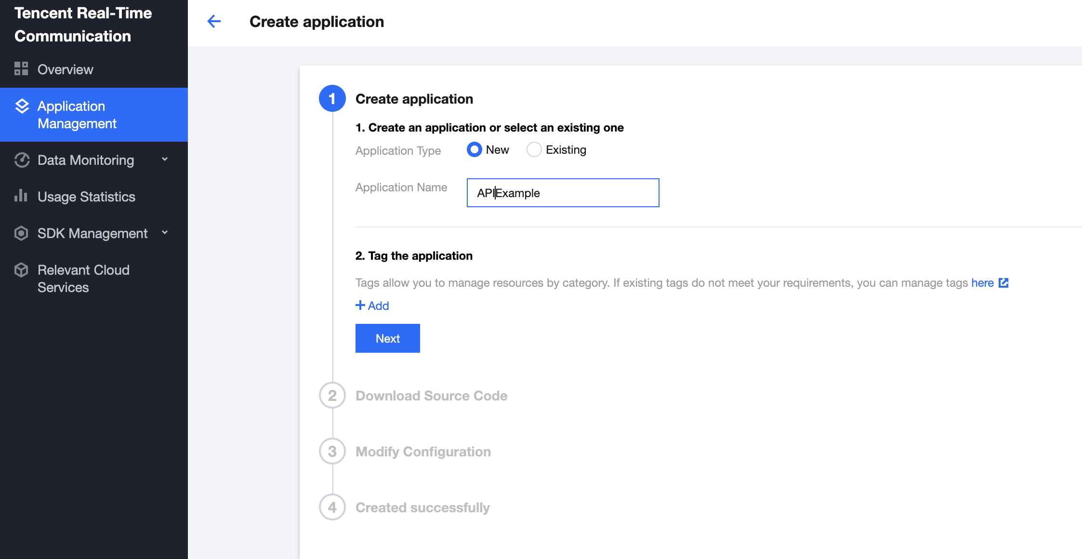Click the step 2 Download Source Code circle
Image resolution: width=1082 pixels, height=559 pixels.
click(x=332, y=396)
